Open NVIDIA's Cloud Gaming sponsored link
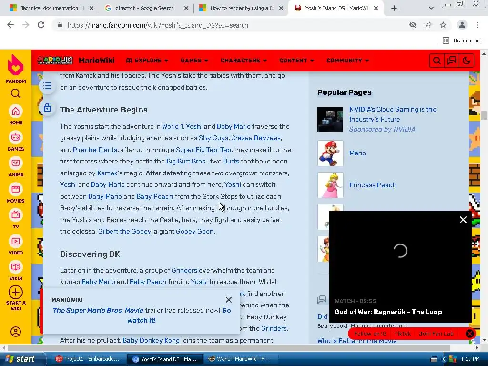 (x=393, y=114)
